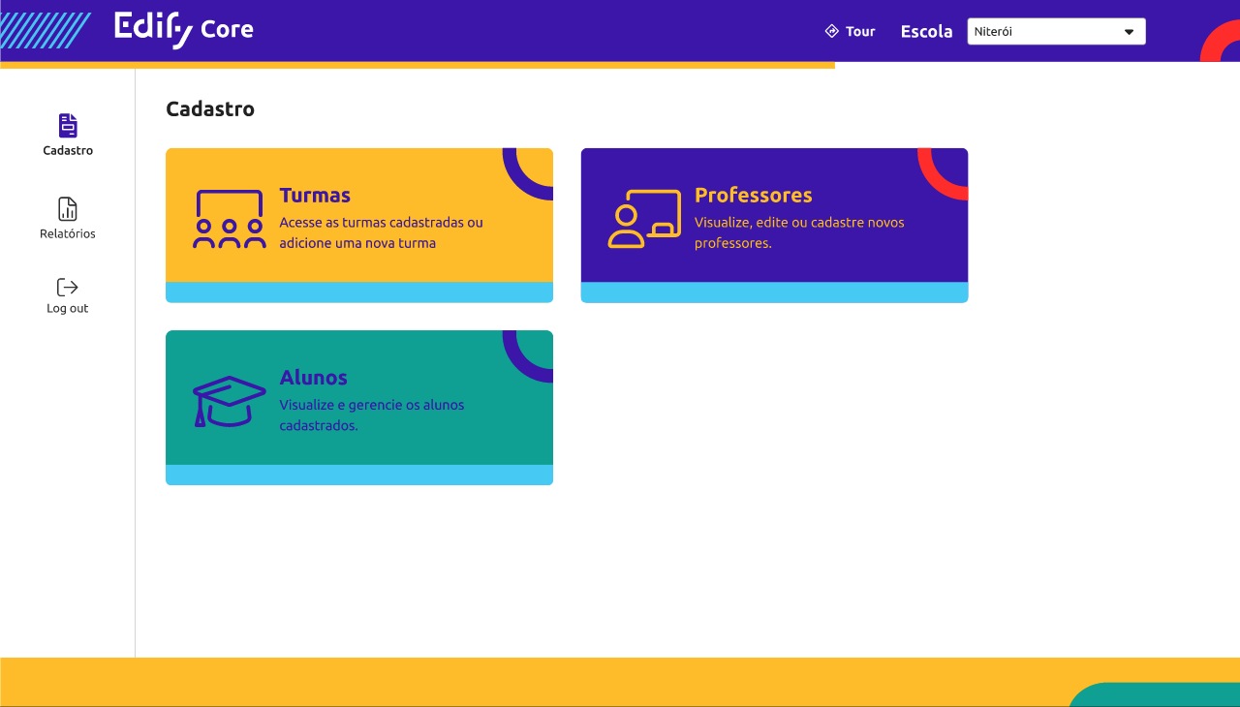Open the Escola dropdown showing Niterói

[x=1056, y=32]
